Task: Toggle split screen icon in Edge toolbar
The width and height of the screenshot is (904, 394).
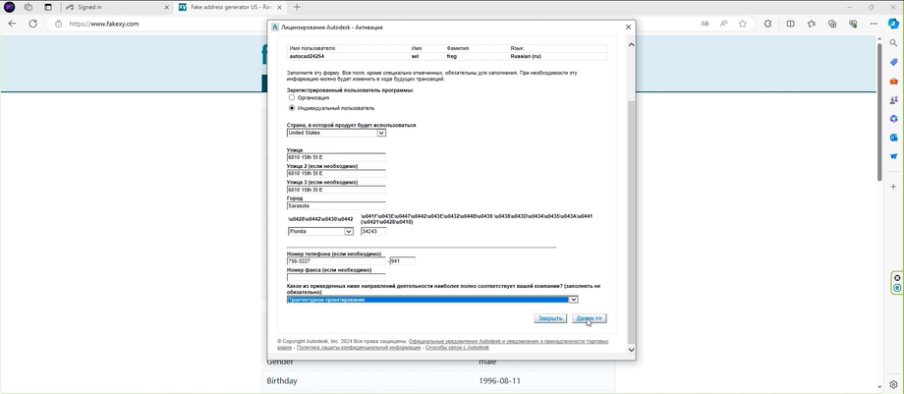Action: click(790, 24)
